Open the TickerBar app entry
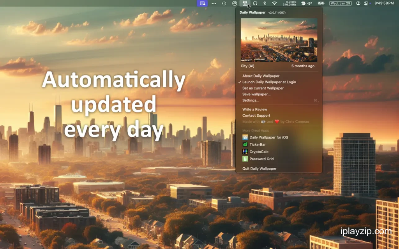399x249 pixels. [x=279, y=144]
